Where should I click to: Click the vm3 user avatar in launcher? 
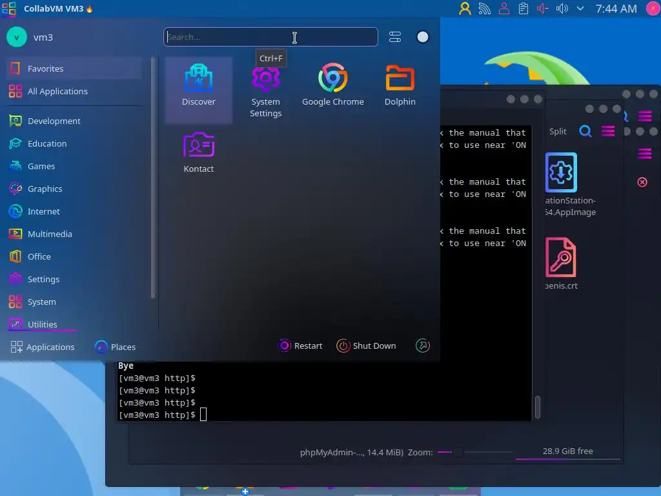[17, 37]
